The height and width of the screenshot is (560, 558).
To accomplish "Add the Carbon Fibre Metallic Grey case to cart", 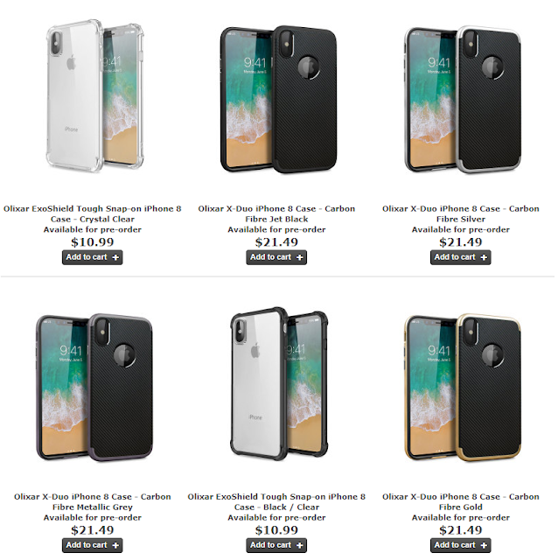I will pos(93,545).
